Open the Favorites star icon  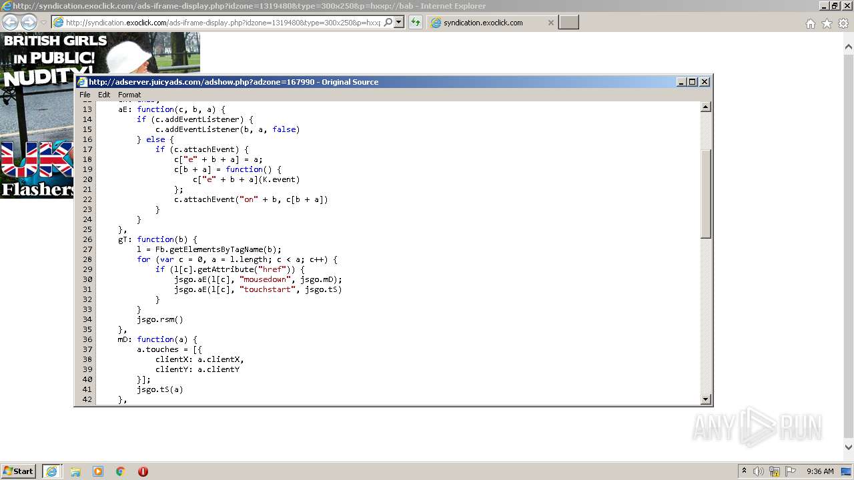tap(827, 23)
